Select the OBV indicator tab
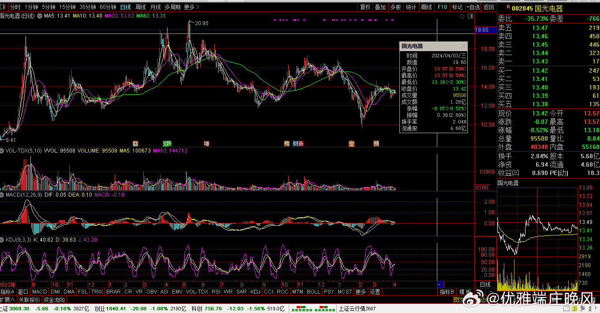Image resolution: width=600 pixels, height=313 pixels. tap(152, 292)
